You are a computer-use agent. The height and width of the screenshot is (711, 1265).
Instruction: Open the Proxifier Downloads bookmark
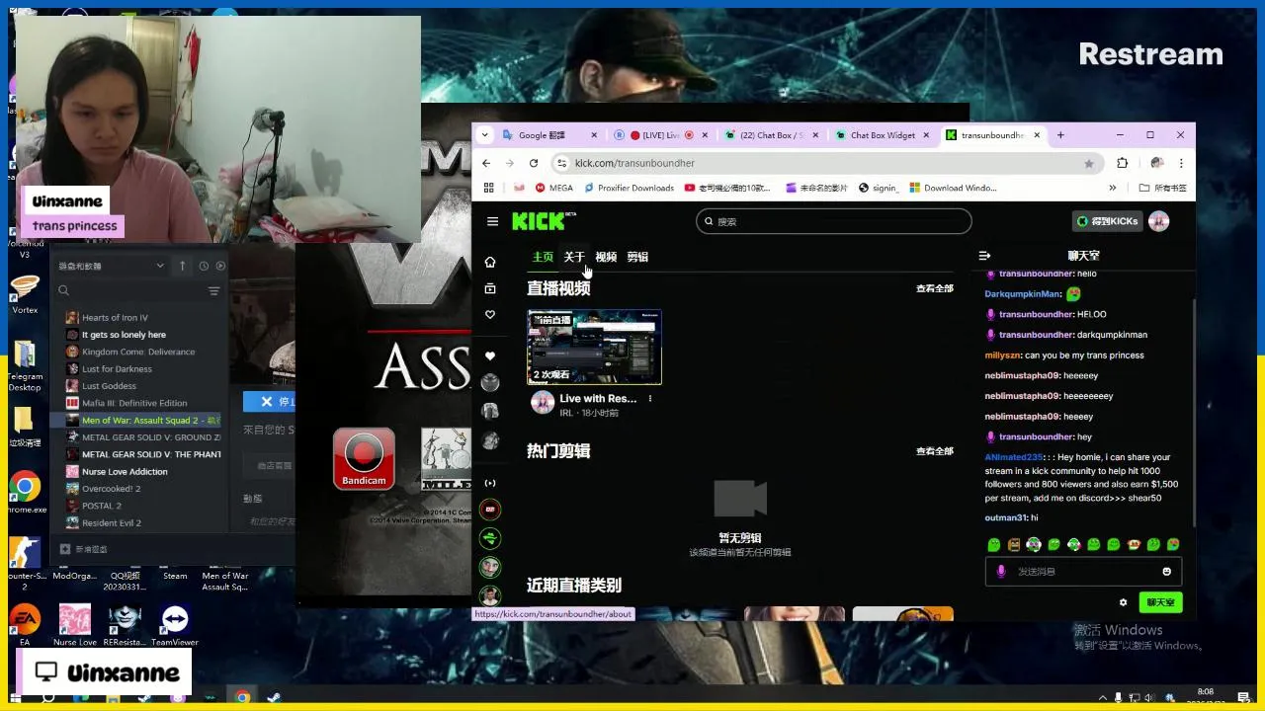pos(629,188)
